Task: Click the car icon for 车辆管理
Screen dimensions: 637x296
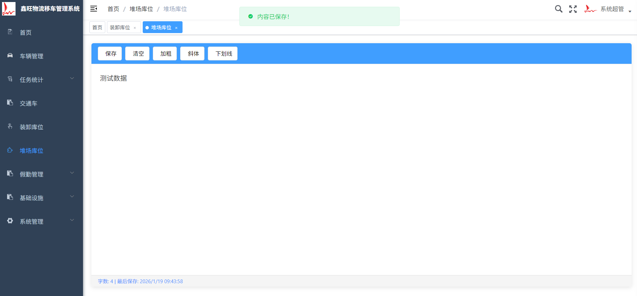Action: pos(10,55)
